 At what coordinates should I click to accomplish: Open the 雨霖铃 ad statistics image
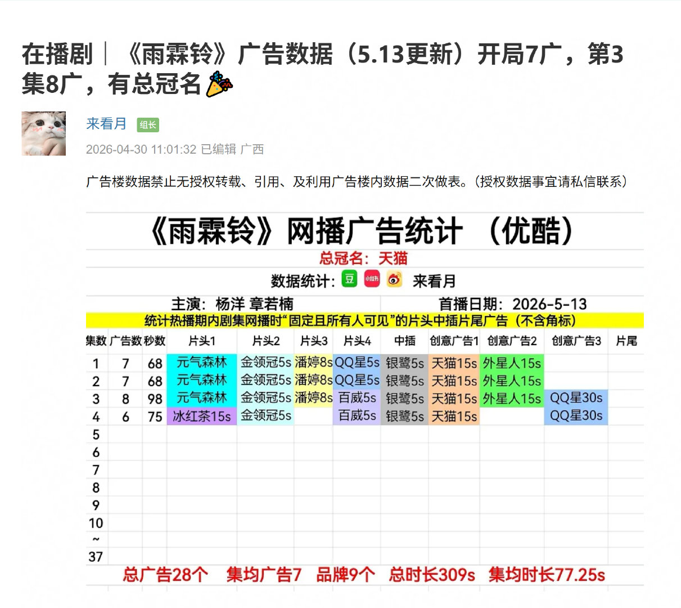point(365,401)
